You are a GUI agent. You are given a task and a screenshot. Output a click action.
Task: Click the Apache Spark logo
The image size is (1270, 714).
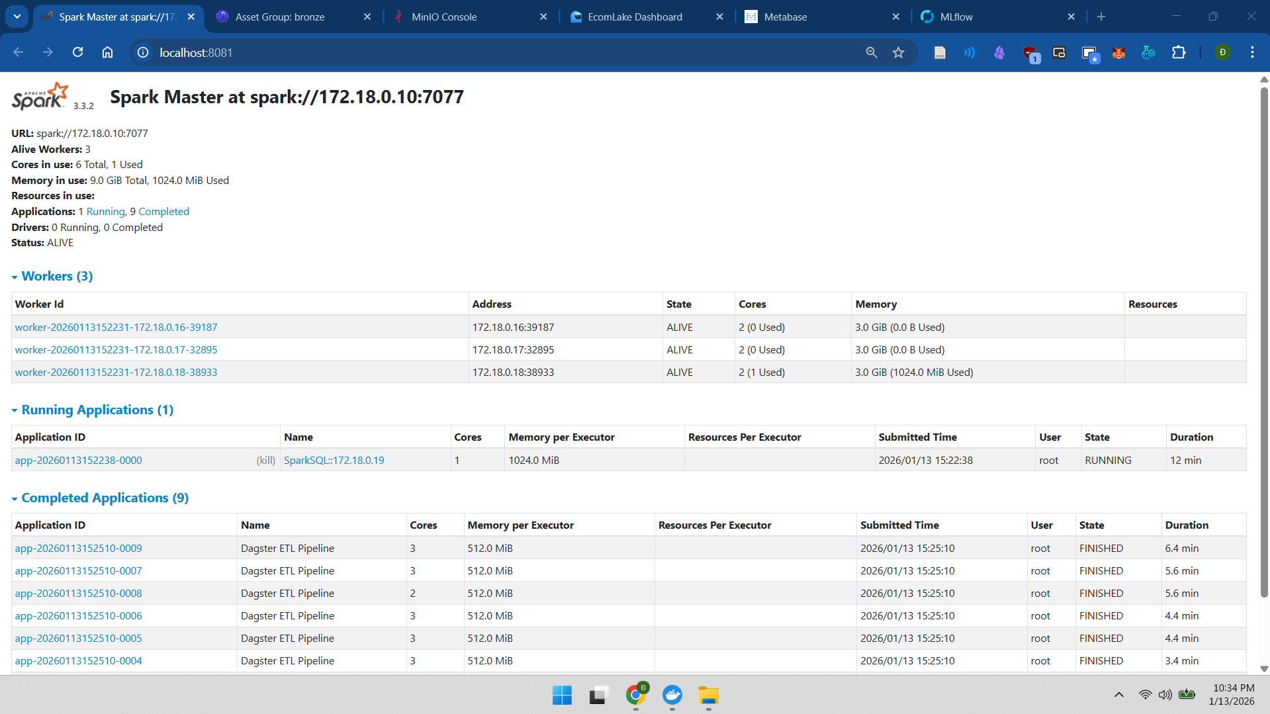pyautogui.click(x=40, y=97)
